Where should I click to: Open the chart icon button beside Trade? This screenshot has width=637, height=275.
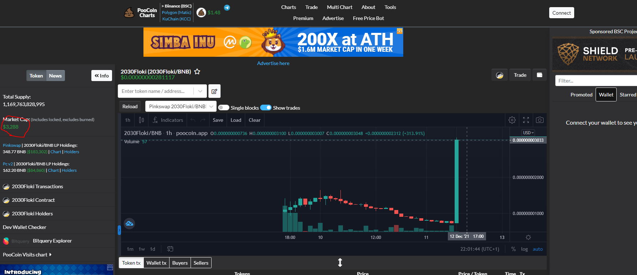(500, 75)
